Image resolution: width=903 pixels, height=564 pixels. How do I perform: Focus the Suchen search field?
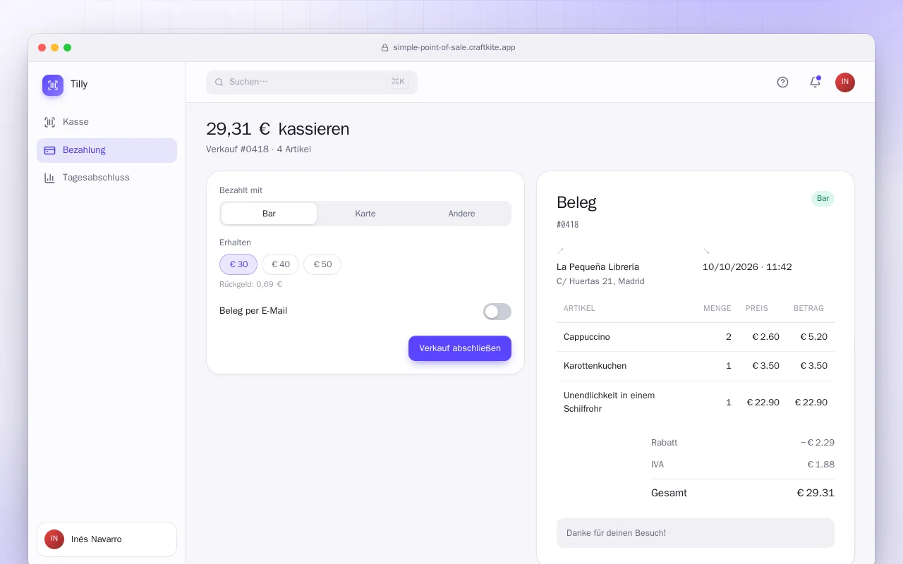click(312, 82)
